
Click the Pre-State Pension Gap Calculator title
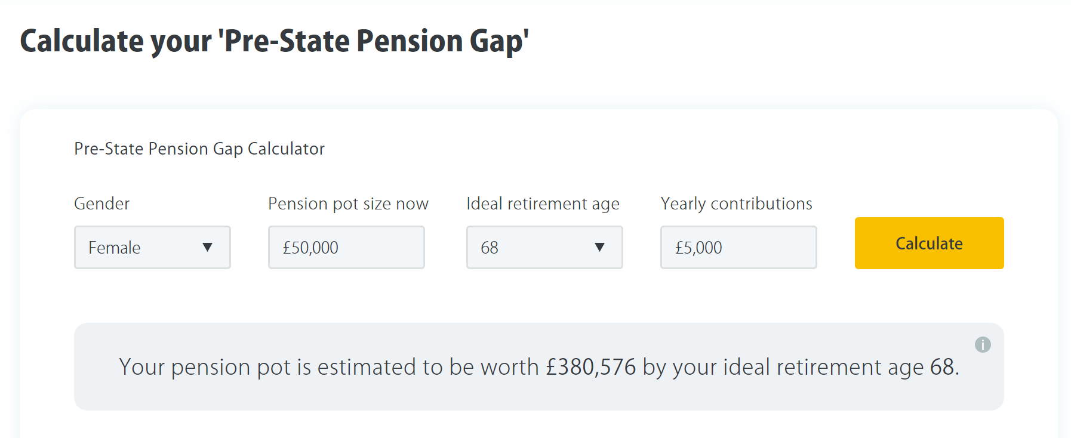click(199, 149)
